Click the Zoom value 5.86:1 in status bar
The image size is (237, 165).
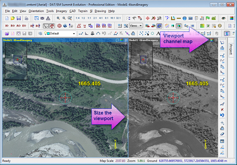(x=141, y=161)
